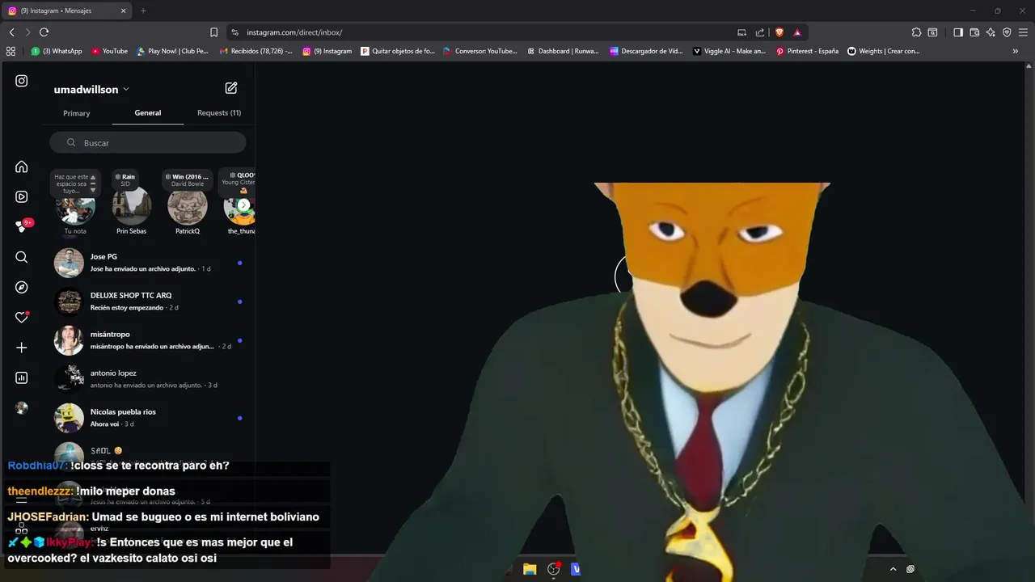Screen dimensions: 1035x582
Task: Open antonio lopez conversation
Action: 150,379
